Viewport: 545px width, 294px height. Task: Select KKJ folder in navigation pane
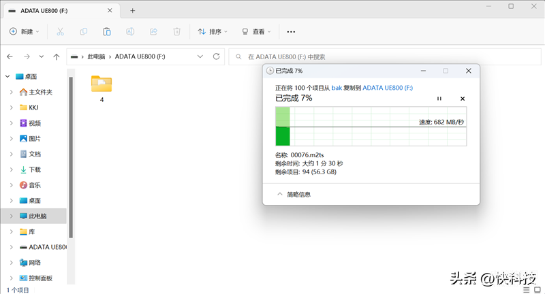(x=29, y=108)
